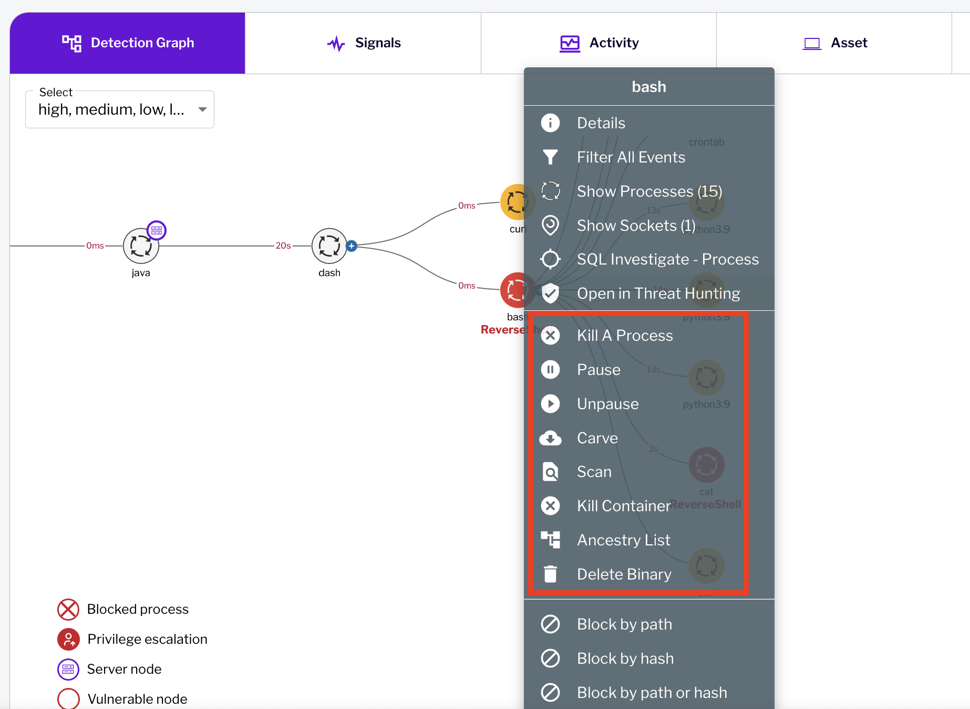The width and height of the screenshot is (970, 709).
Task: Choose Kill Container
Action: click(x=649, y=506)
